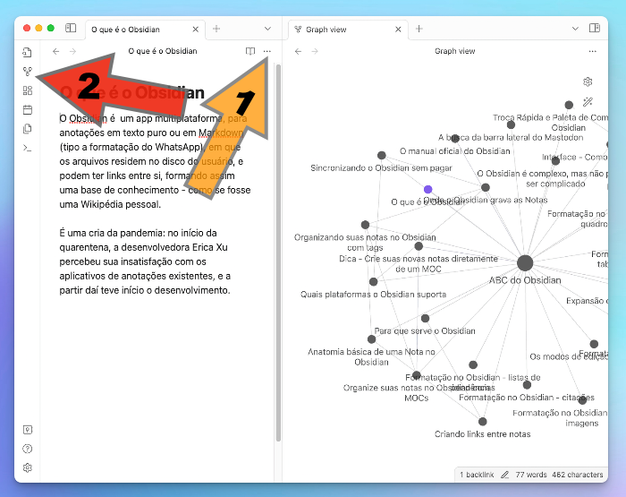
Task: Navigate forward in Graph view pane
Action: 315,51
